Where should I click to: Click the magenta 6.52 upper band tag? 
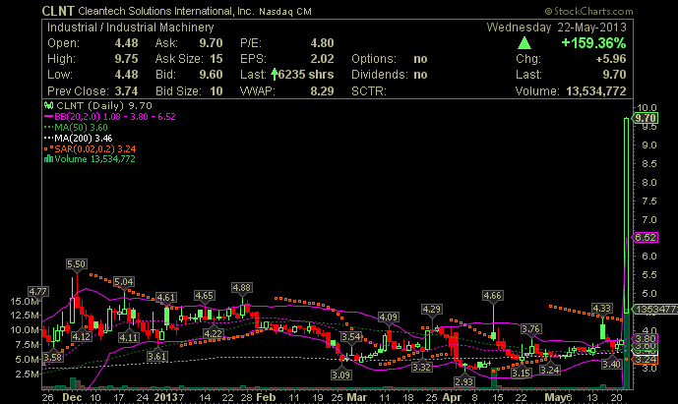pyautogui.click(x=646, y=237)
